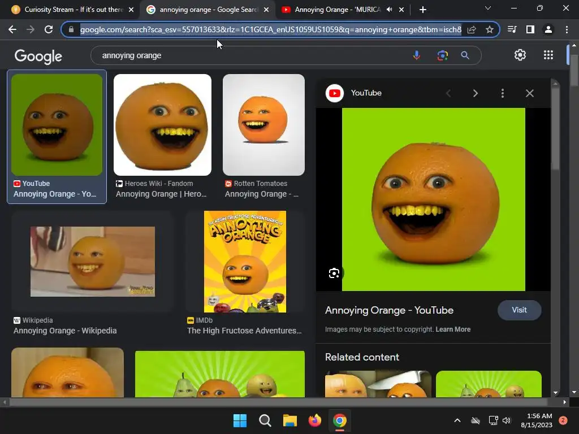Select the Wikipedia Annoying Orange image
This screenshot has width=579, height=434.
[x=93, y=262]
